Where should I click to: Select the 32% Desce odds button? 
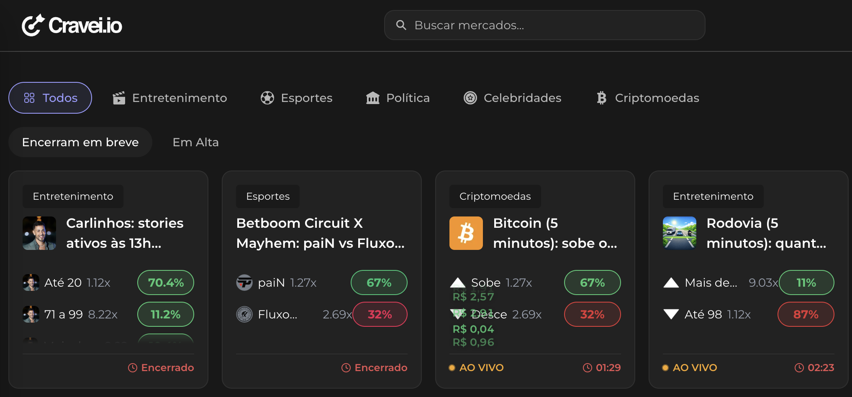pyautogui.click(x=592, y=314)
